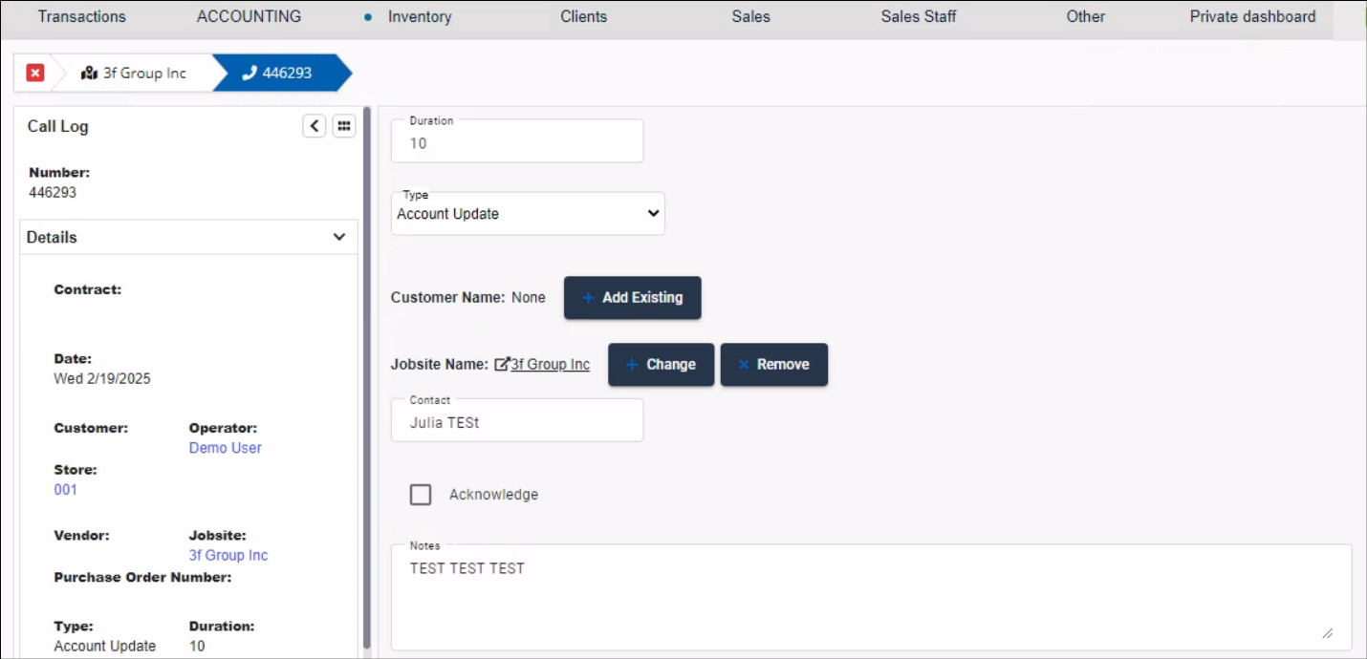Screen dimensions: 1367x659
Task: Open the Inventory menu
Action: 420,16
